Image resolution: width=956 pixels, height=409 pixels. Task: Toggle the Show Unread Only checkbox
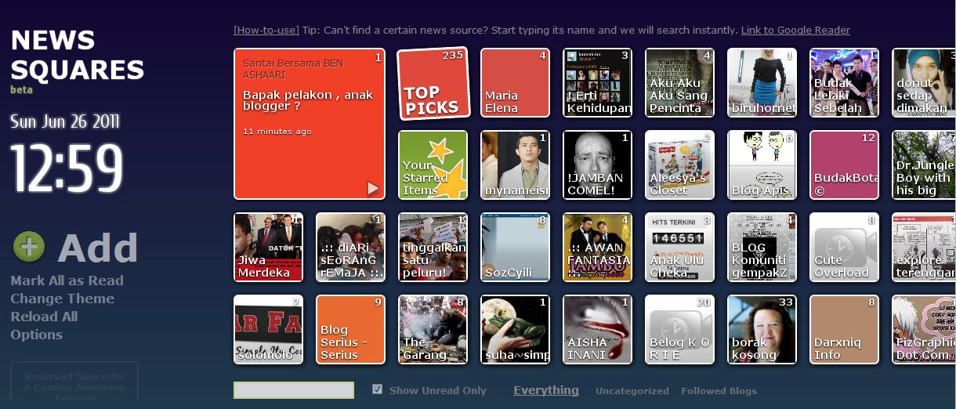(378, 389)
